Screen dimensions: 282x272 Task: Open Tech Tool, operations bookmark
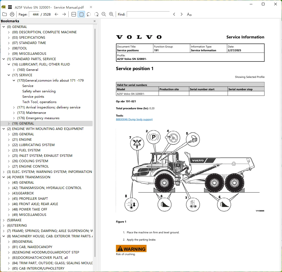point(39,102)
